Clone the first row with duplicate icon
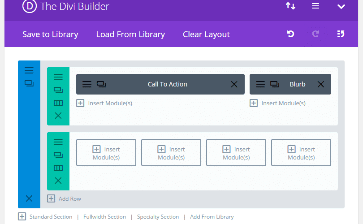 click(x=58, y=90)
